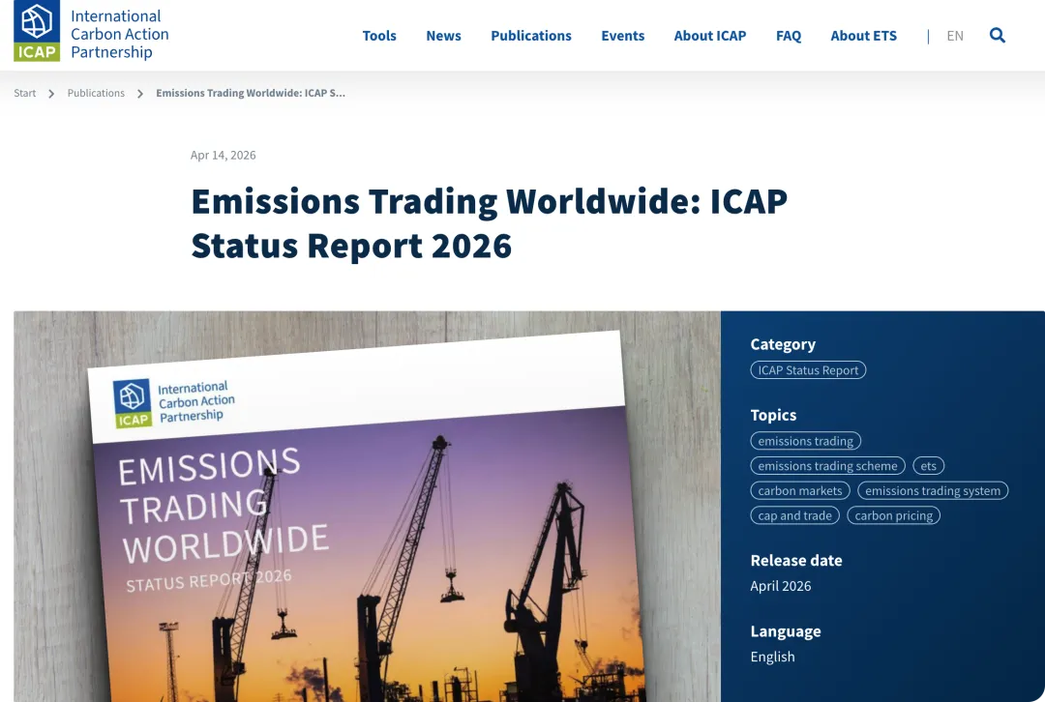Select the ets topic tag

(928, 465)
